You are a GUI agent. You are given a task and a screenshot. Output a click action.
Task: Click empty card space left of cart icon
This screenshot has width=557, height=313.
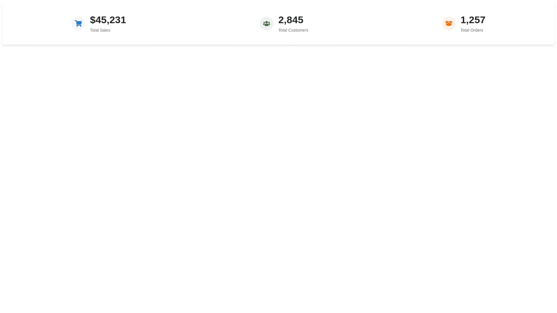click(x=36, y=23)
